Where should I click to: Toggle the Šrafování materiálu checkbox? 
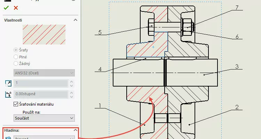point(16,104)
